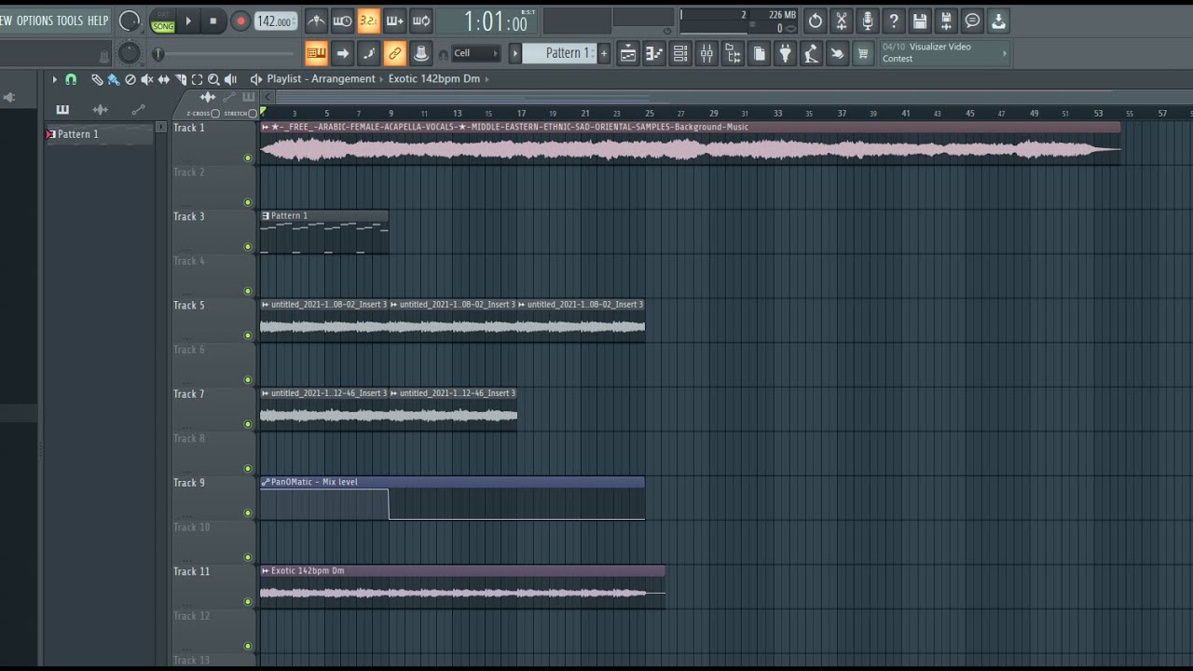Save project with floppy disk icon
Viewport: 1193px width, 671px height.
coord(920,21)
